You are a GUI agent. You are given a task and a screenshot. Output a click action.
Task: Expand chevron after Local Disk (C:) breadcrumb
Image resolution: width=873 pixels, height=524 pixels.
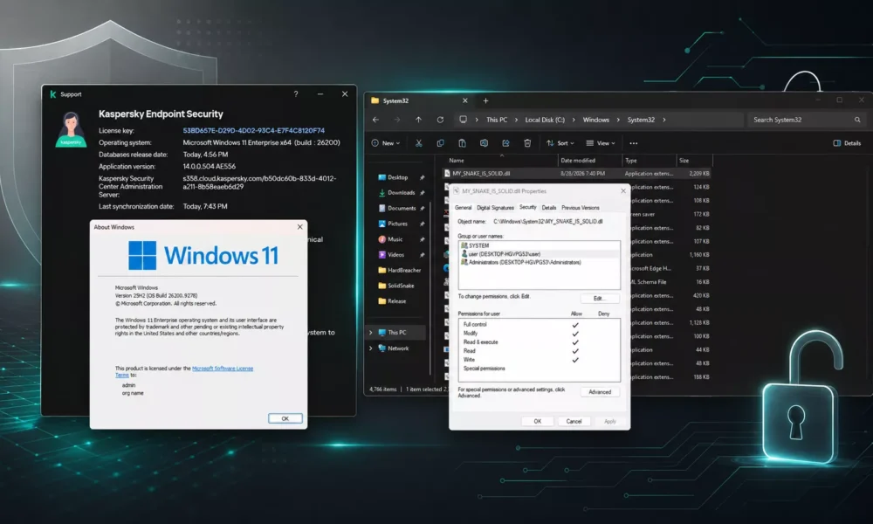point(574,120)
